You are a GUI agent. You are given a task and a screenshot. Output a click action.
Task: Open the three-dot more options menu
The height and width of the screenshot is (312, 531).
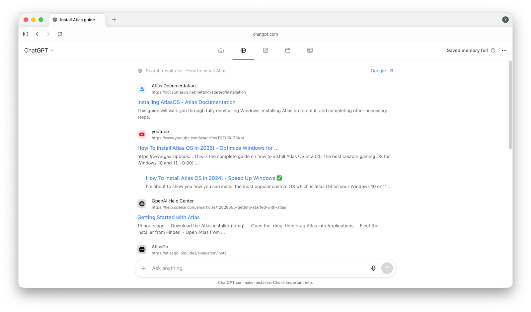pos(504,50)
